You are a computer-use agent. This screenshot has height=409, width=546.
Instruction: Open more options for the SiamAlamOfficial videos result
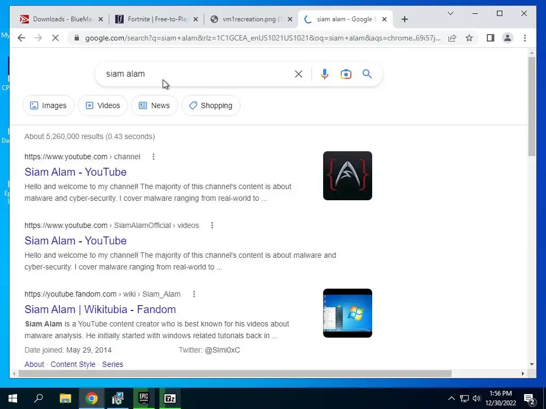[212, 225]
